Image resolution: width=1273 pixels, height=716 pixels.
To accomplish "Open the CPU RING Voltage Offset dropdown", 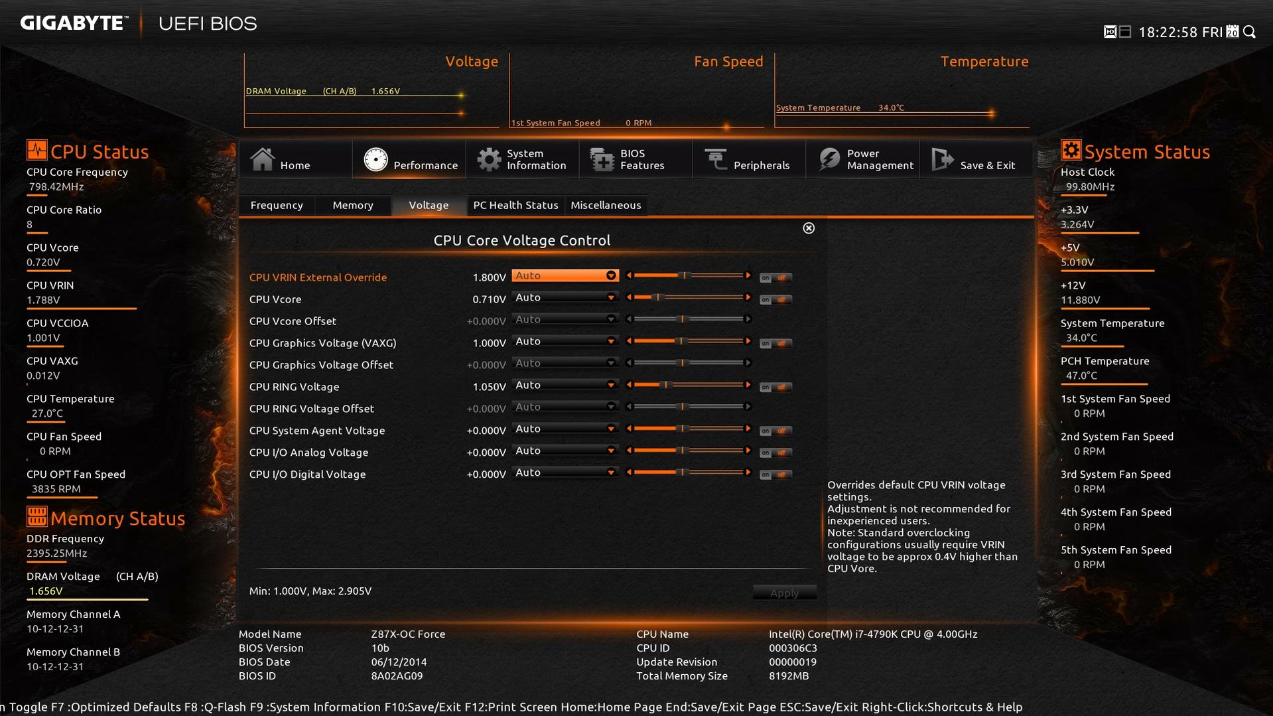I will pyautogui.click(x=565, y=407).
